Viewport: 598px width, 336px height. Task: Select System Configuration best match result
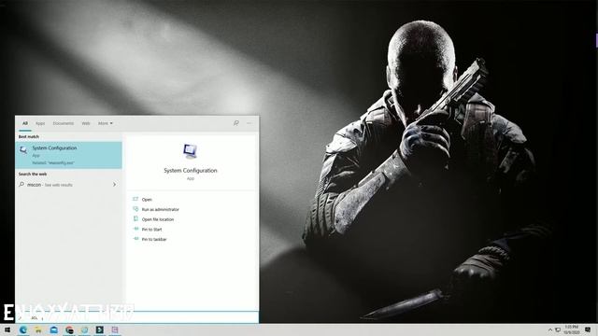[x=68, y=155]
